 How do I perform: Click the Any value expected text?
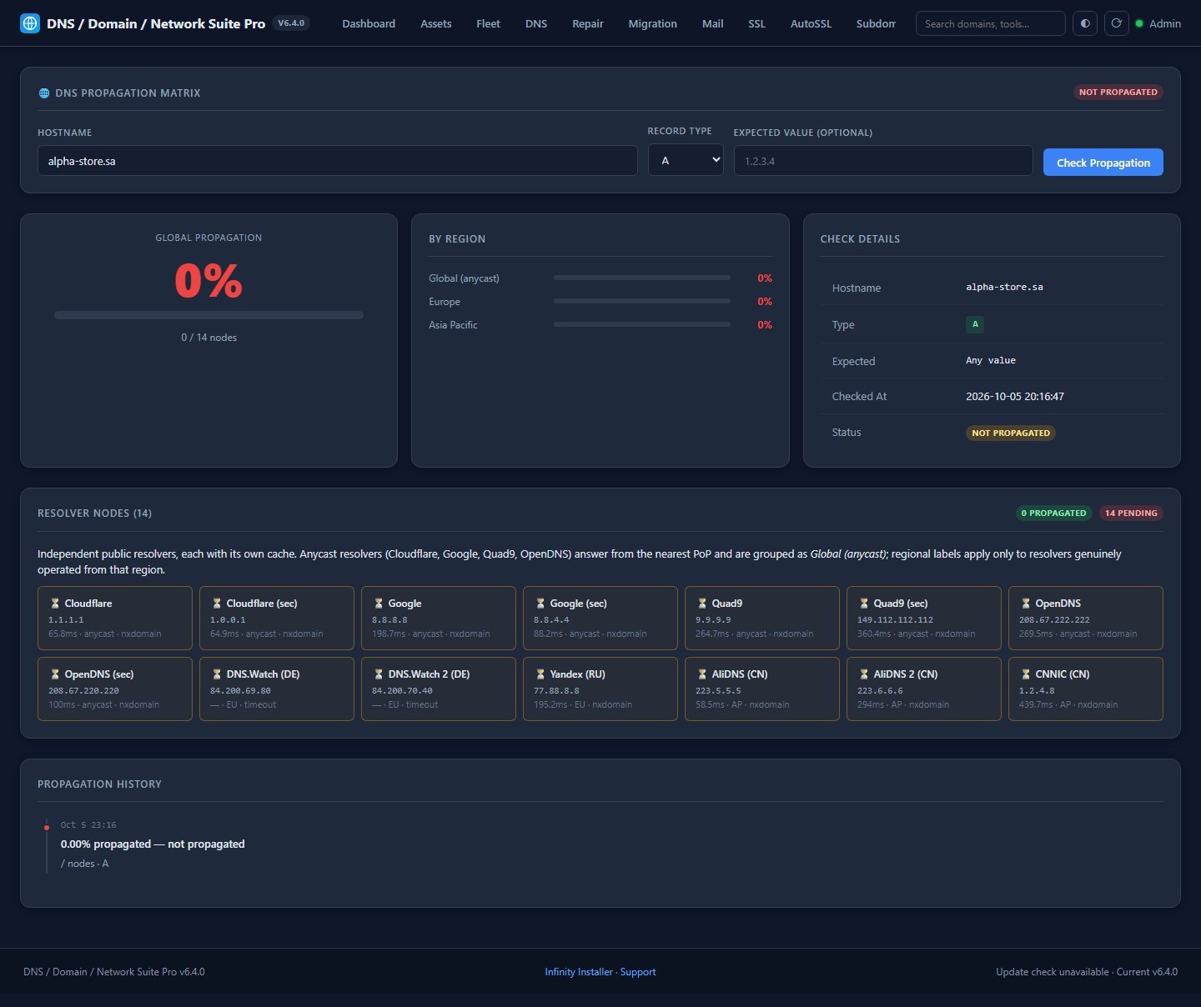pos(991,360)
